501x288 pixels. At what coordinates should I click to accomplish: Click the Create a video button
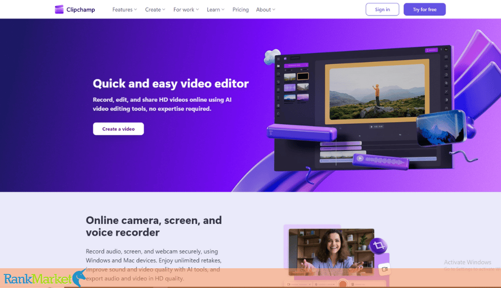[x=118, y=129]
